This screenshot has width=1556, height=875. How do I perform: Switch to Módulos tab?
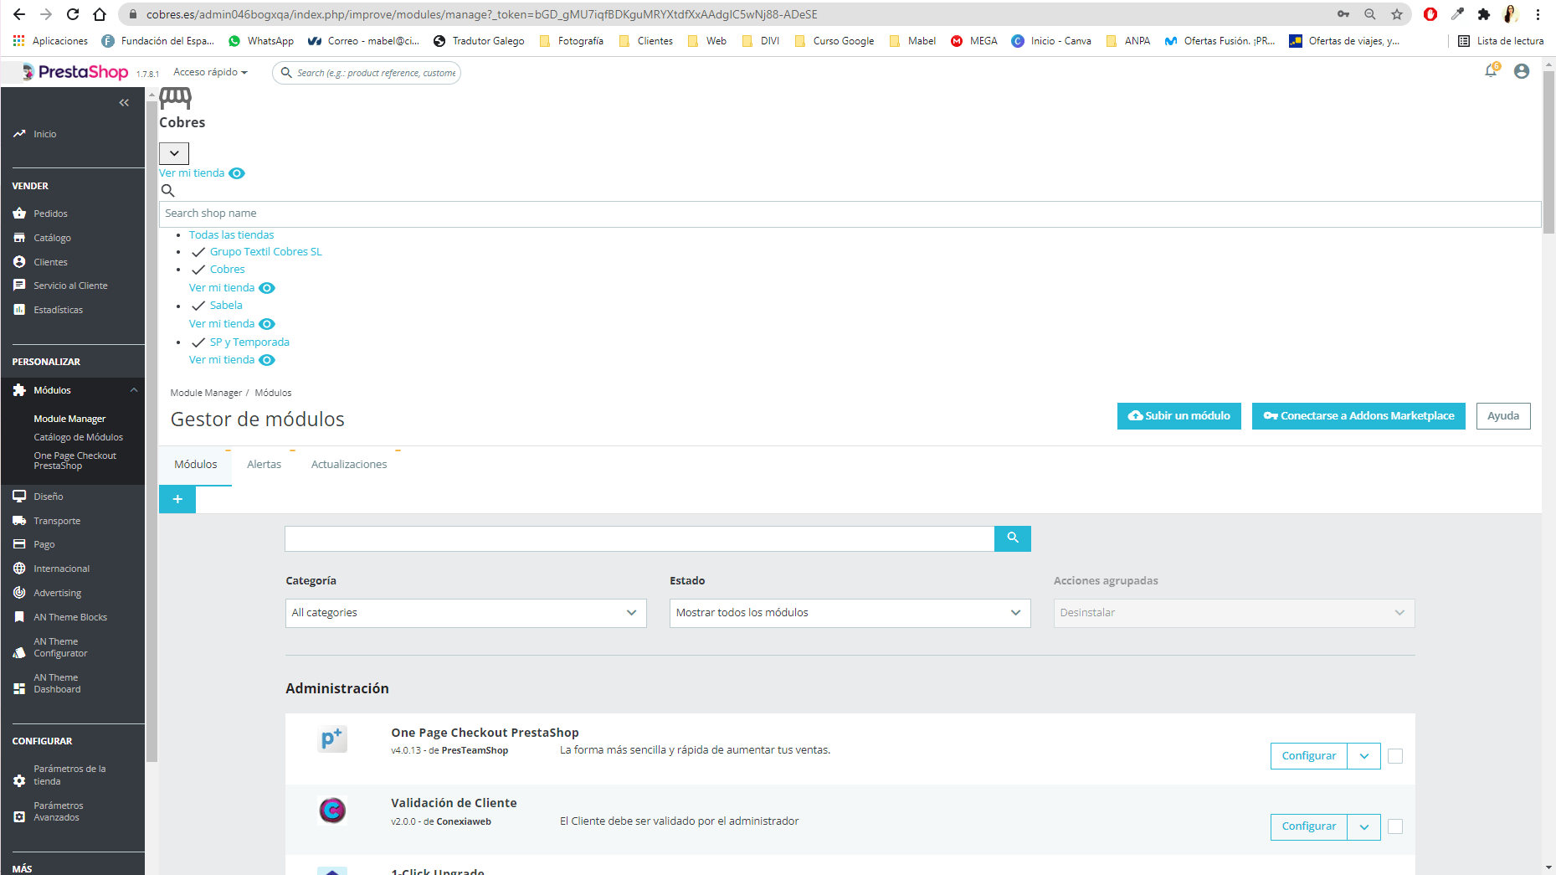[196, 465]
